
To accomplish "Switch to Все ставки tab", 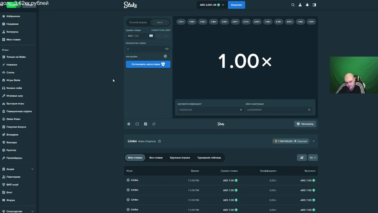I will (x=156, y=158).
